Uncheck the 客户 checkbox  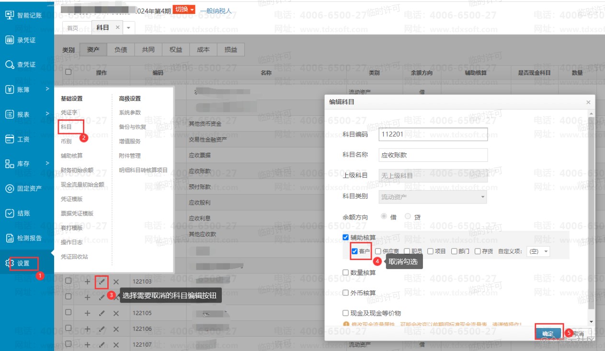[x=354, y=251]
